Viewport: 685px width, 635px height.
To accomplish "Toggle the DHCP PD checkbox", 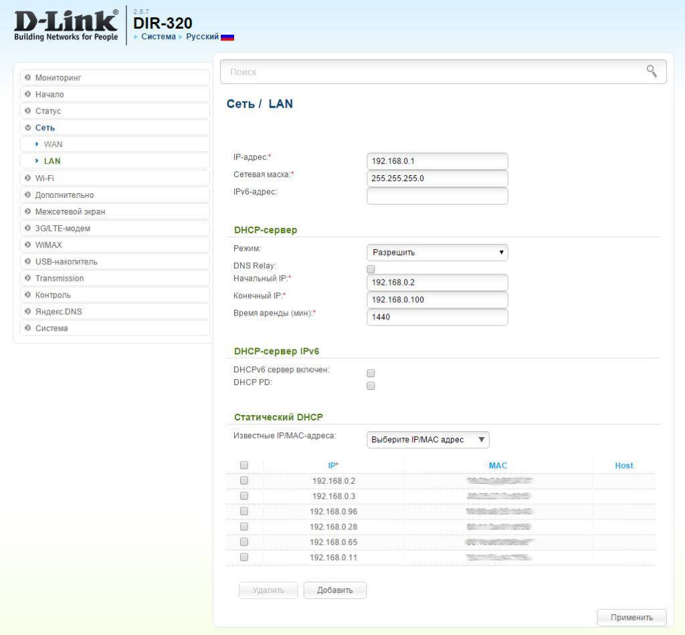I will (x=371, y=386).
